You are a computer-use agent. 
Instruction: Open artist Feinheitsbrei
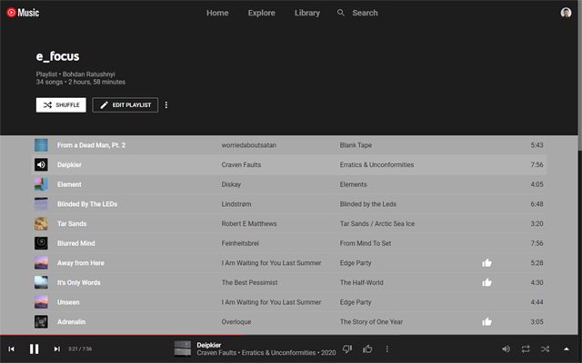pyautogui.click(x=240, y=243)
